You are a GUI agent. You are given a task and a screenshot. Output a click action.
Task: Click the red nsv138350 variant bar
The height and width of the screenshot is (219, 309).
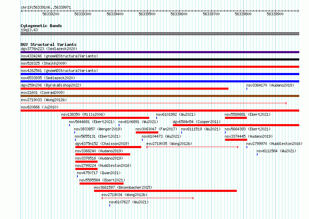coord(105,118)
